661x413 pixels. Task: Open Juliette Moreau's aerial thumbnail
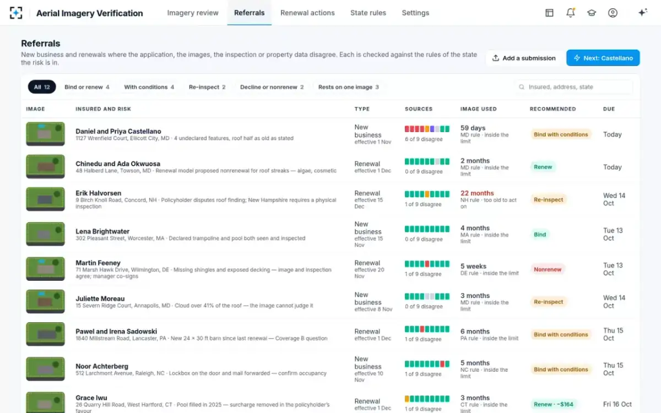pos(45,302)
